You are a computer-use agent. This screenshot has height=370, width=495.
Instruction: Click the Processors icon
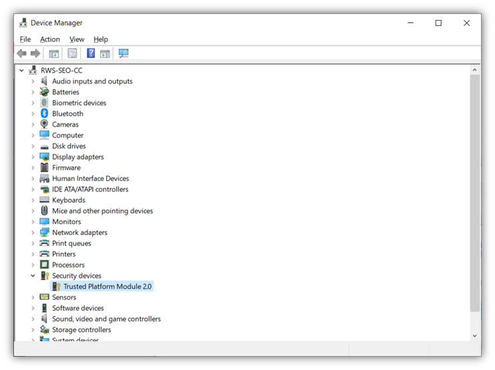tap(44, 264)
